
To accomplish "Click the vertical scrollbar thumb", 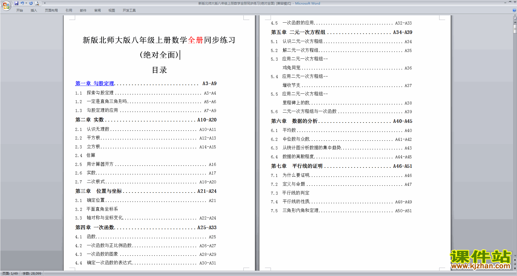I will (515, 29).
